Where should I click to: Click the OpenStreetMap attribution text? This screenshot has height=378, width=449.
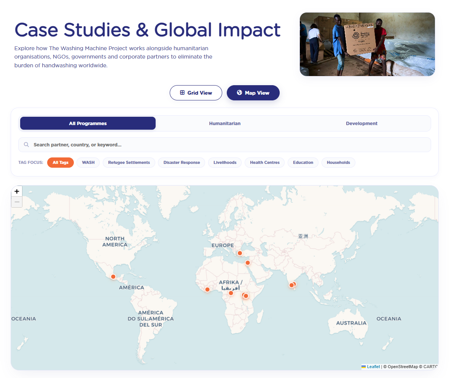(x=400, y=367)
